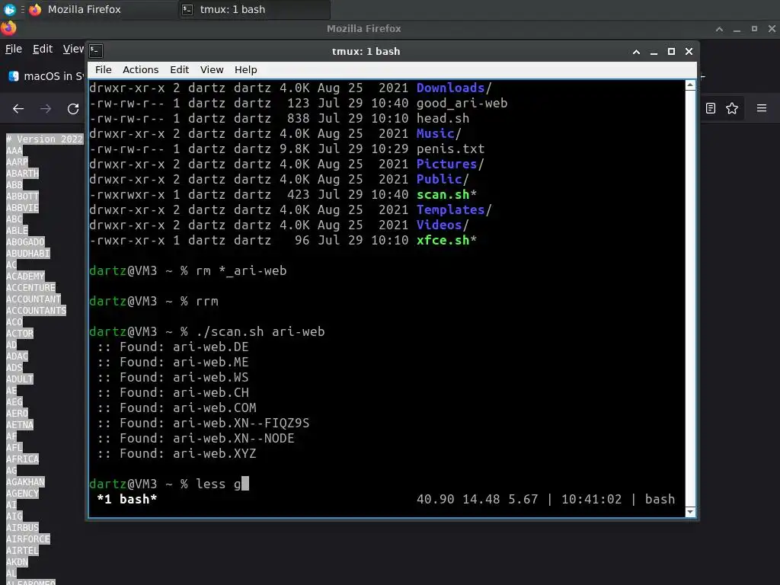Maximize the tmux terminal window
This screenshot has width=780, height=585.
[671, 51]
